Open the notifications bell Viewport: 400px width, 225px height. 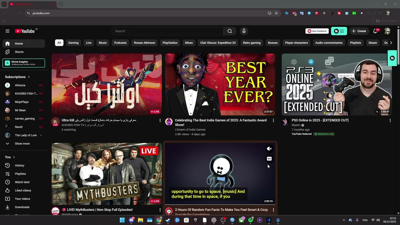[376, 31]
